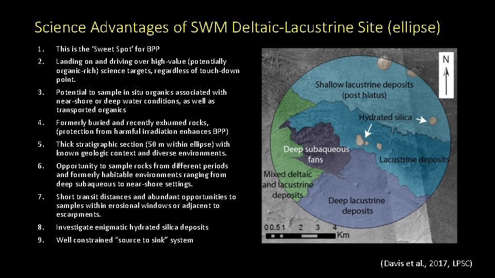Click 'Investigate enigmatic hydrated silica deposits'

point(133,227)
